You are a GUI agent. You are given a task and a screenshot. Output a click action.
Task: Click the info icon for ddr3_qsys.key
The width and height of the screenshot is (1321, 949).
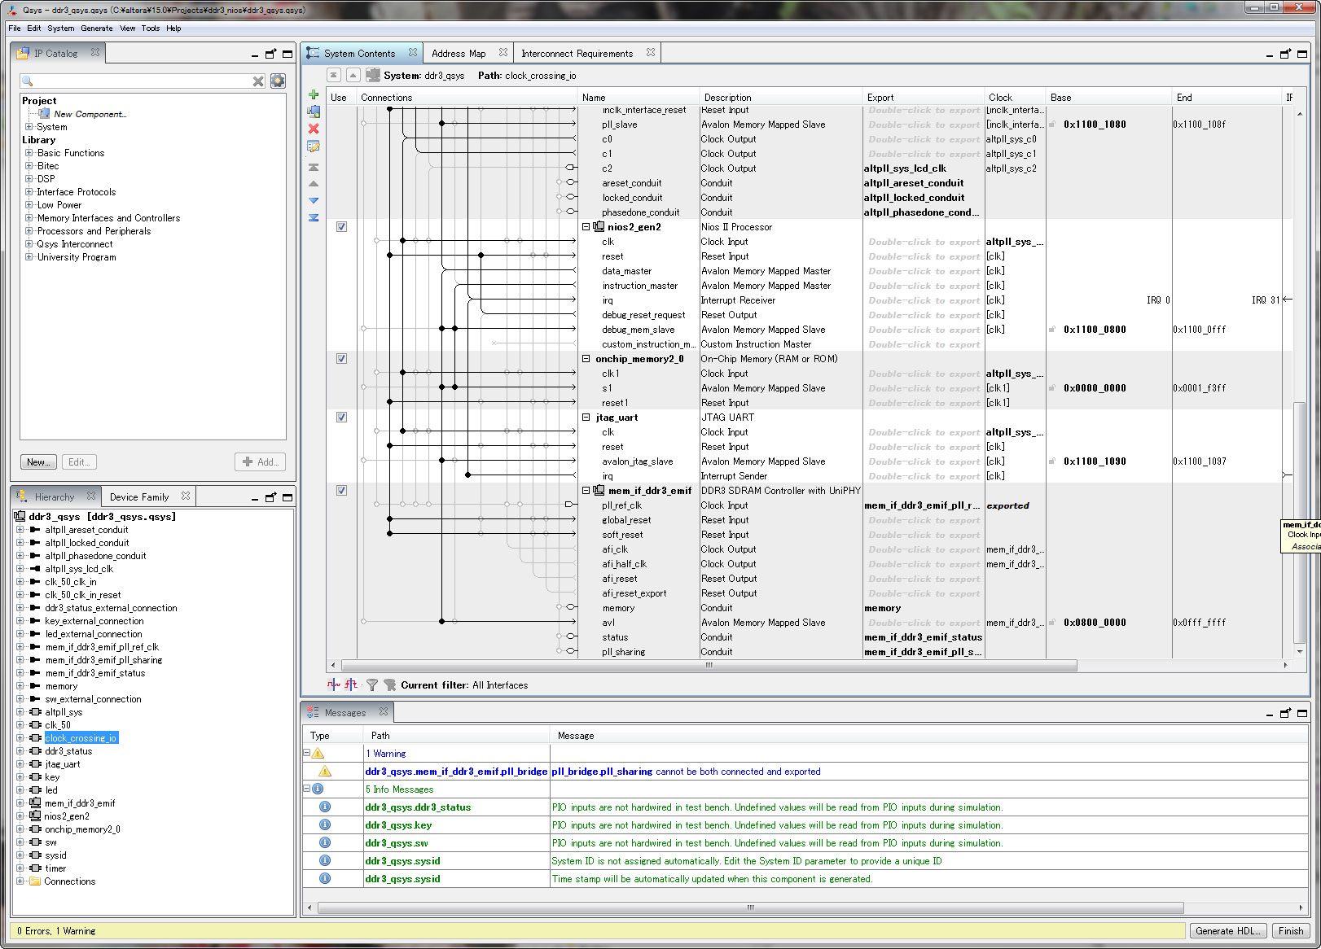click(x=325, y=824)
